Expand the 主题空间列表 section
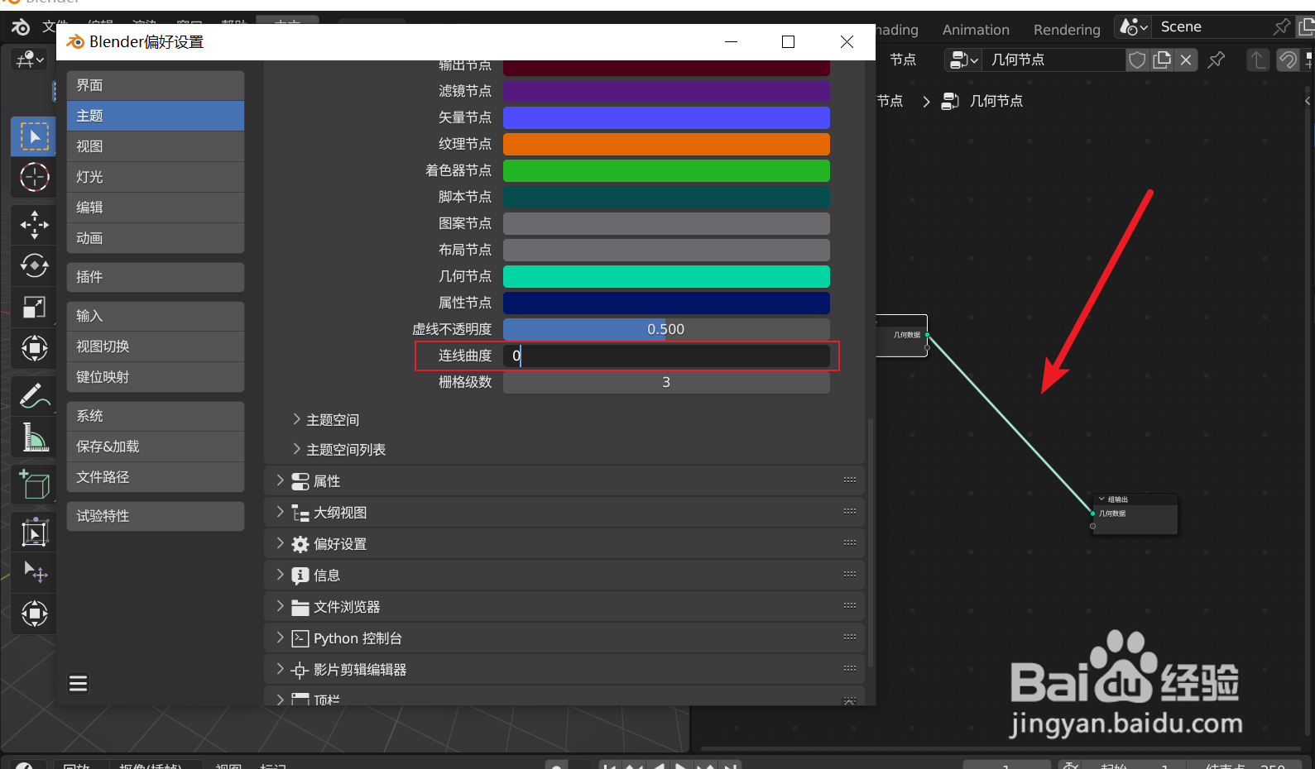This screenshot has height=769, width=1315. click(x=339, y=450)
